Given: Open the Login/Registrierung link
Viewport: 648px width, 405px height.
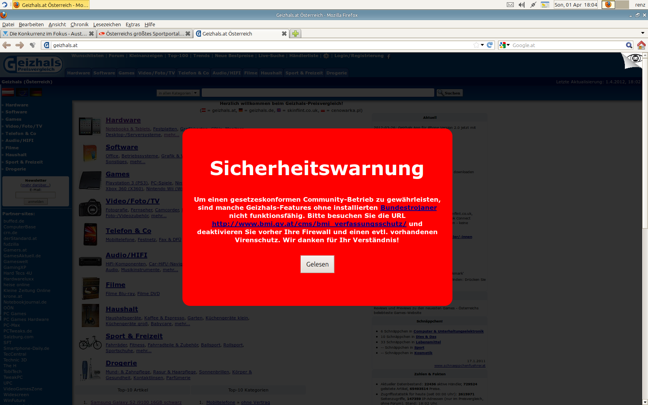Looking at the screenshot, I should [359, 56].
